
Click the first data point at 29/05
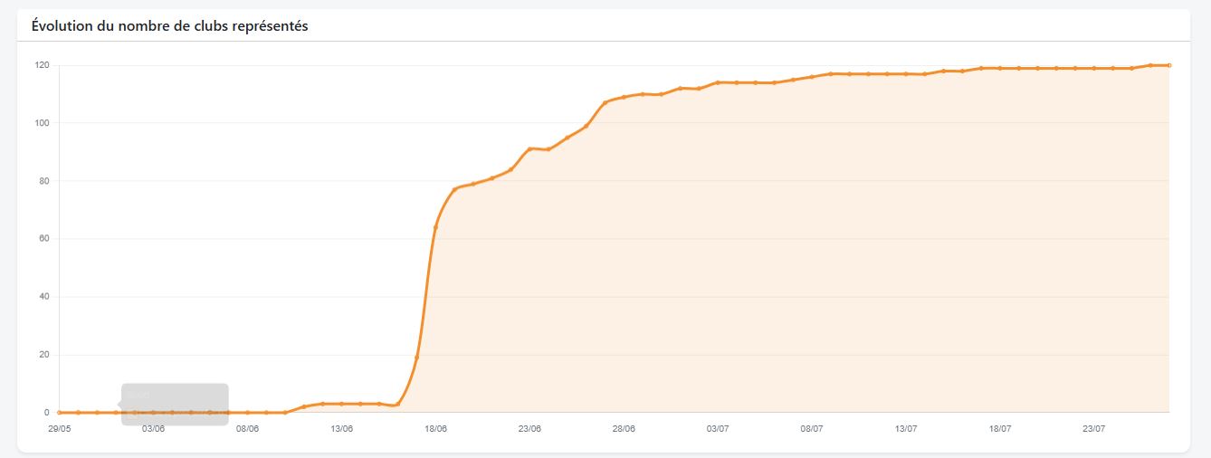[60, 413]
